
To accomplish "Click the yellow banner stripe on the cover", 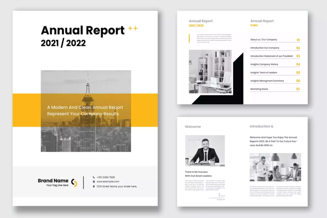I will tap(25, 110).
